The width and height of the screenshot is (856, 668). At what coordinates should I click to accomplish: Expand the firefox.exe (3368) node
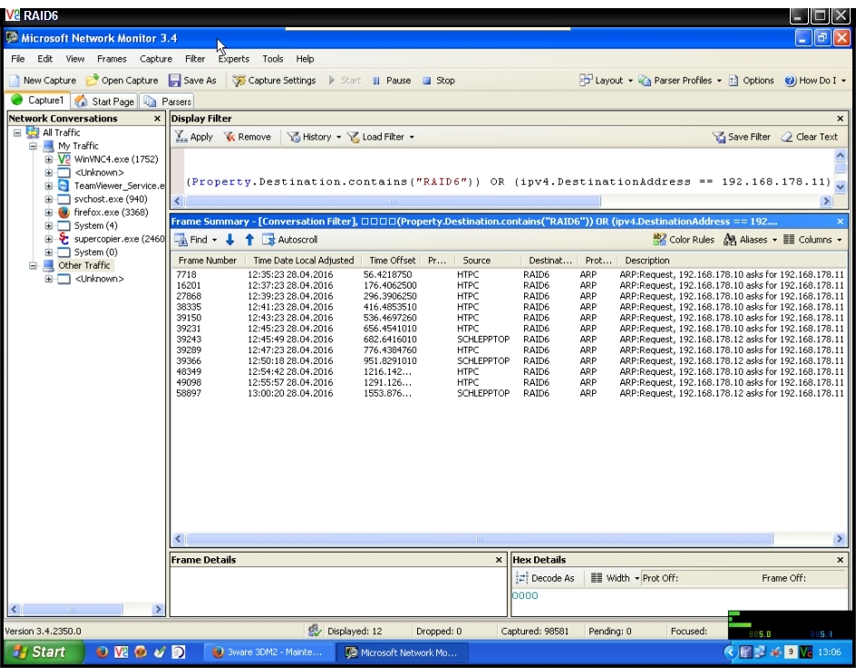49,212
